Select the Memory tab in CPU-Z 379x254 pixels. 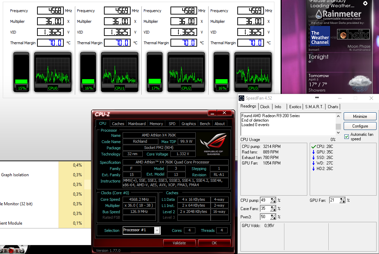click(x=156, y=124)
